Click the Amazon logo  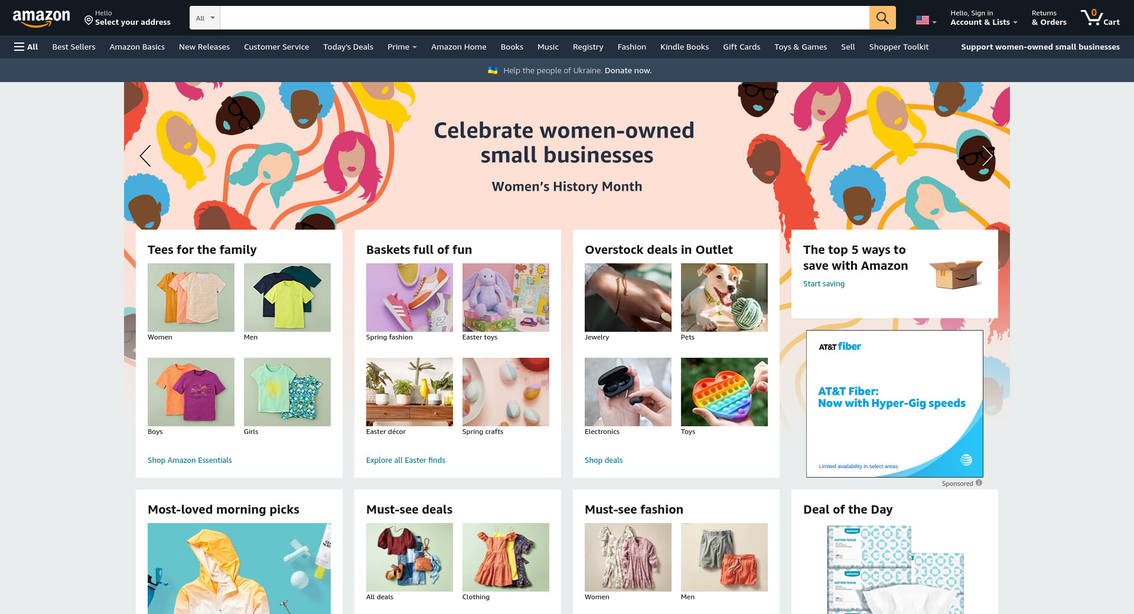[x=41, y=18]
